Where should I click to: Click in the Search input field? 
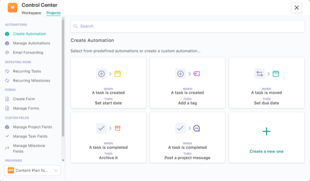point(188,26)
